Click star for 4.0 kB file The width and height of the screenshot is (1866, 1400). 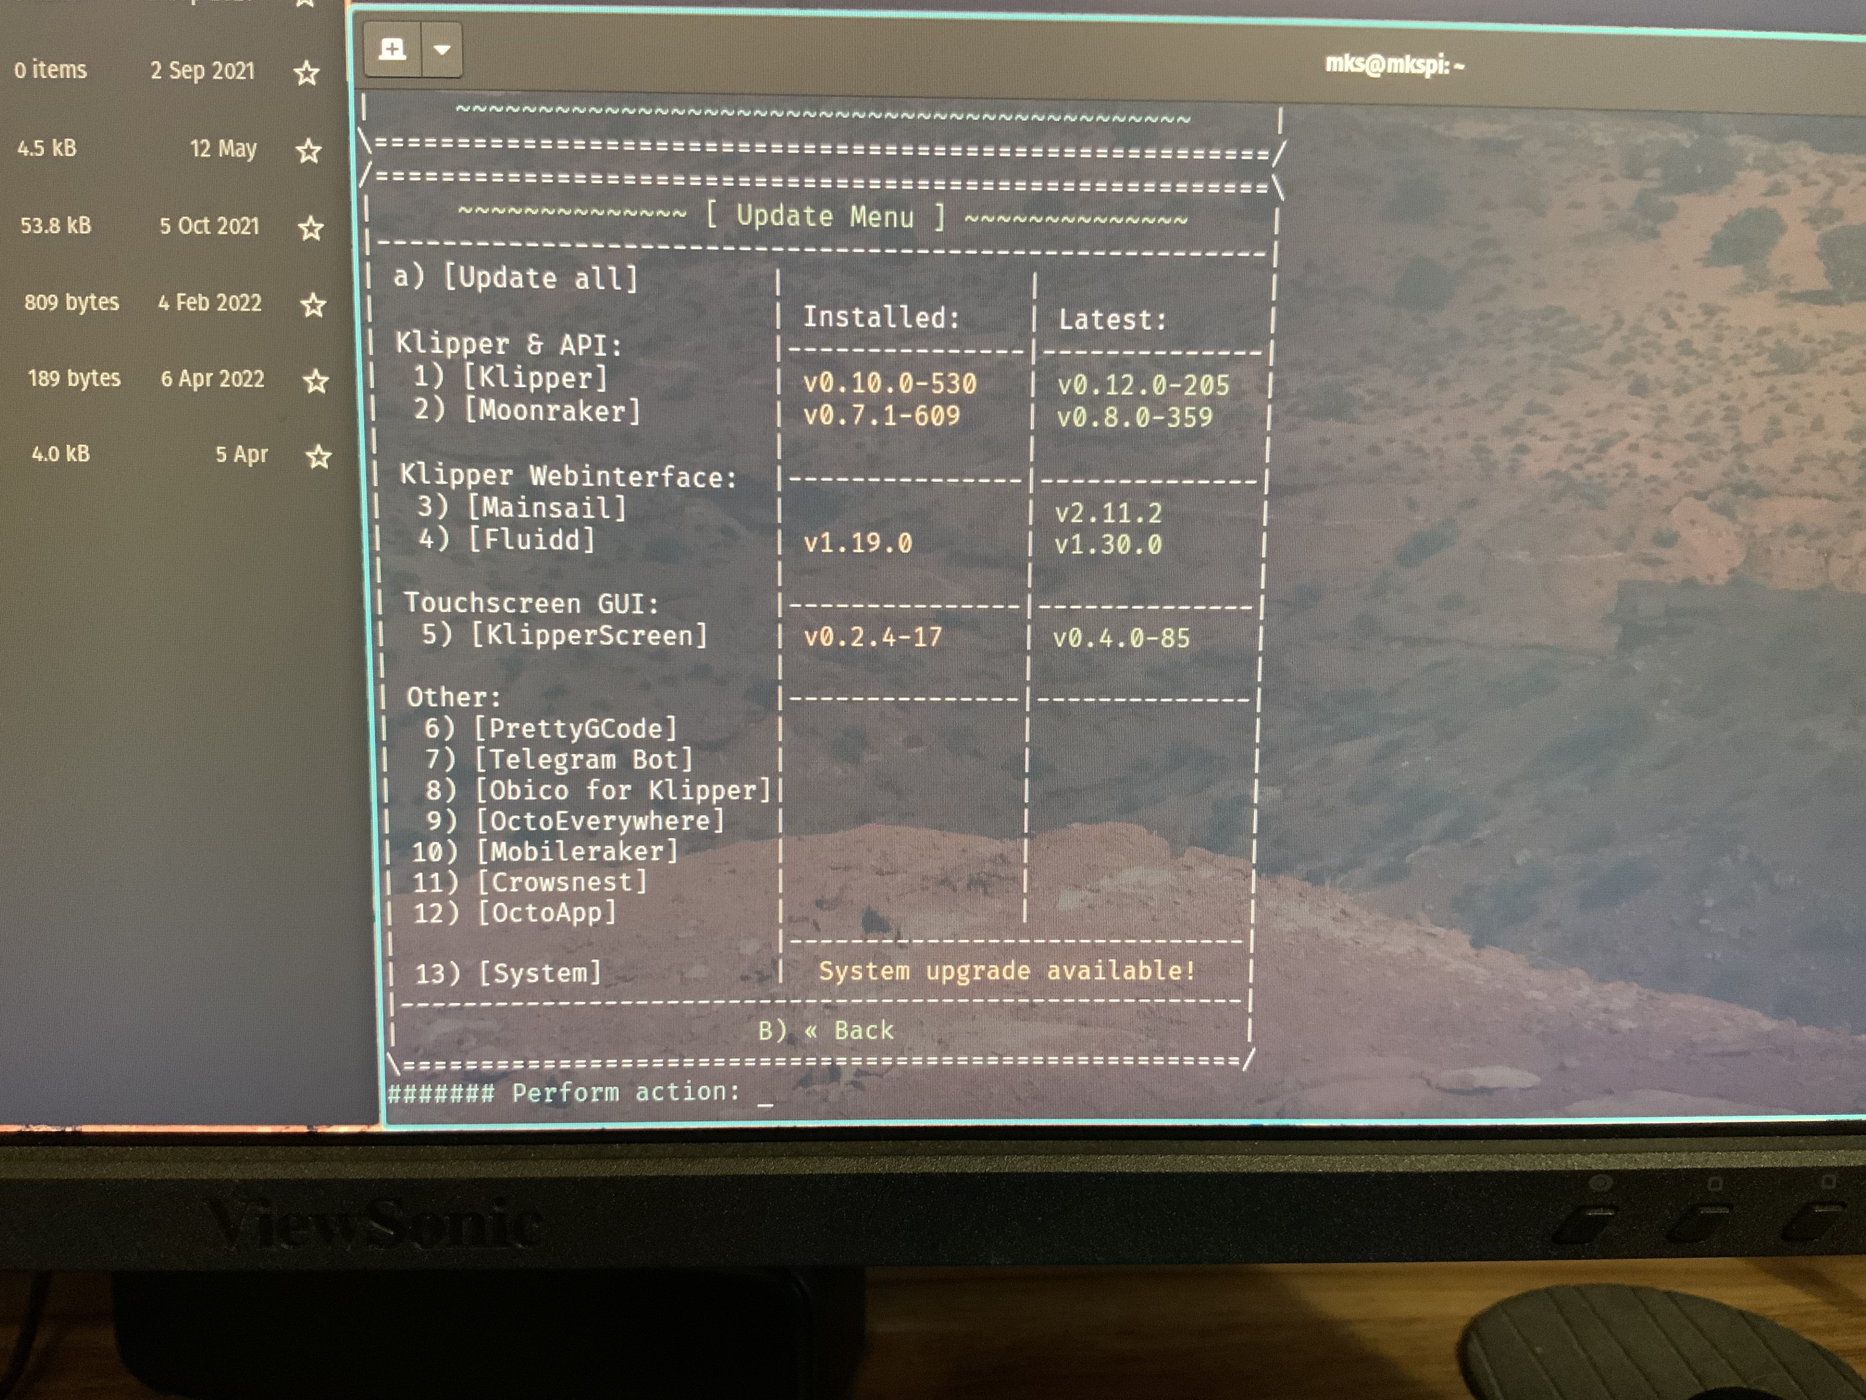[318, 456]
